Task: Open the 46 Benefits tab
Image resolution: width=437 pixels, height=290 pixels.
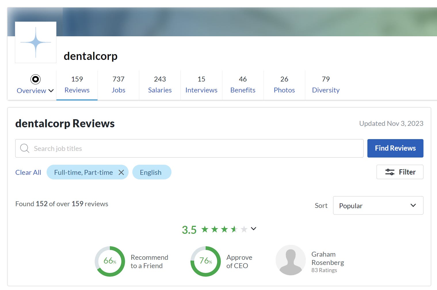Action: coord(243,85)
